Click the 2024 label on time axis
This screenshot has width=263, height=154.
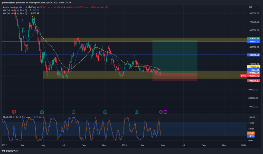tap(243, 145)
